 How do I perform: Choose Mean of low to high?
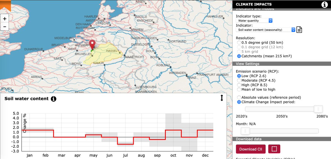pos(239,89)
